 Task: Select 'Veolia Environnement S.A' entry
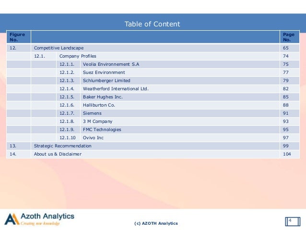click(111, 64)
